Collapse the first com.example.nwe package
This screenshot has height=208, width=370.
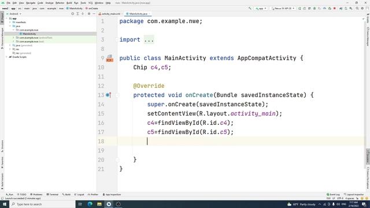click(x=13, y=30)
